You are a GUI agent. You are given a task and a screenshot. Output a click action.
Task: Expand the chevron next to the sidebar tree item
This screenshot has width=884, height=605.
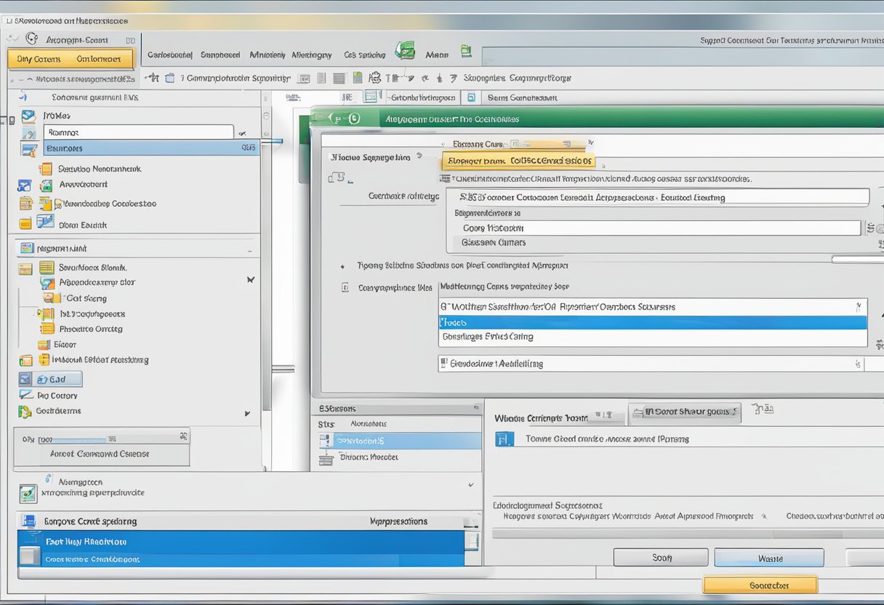click(x=250, y=279)
